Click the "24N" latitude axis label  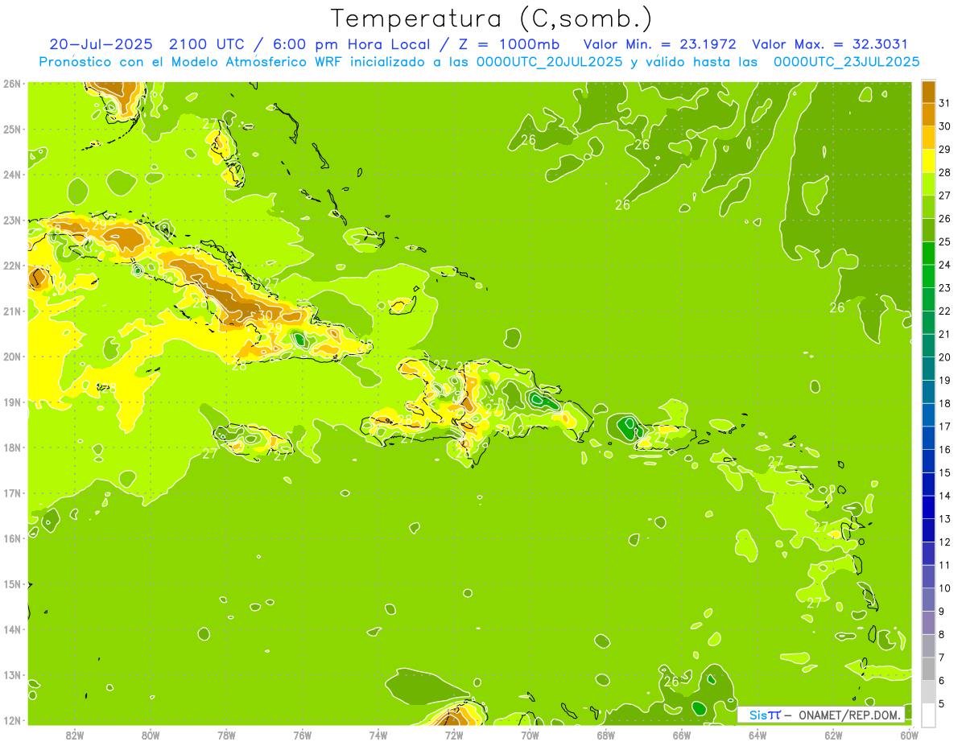[12, 175]
